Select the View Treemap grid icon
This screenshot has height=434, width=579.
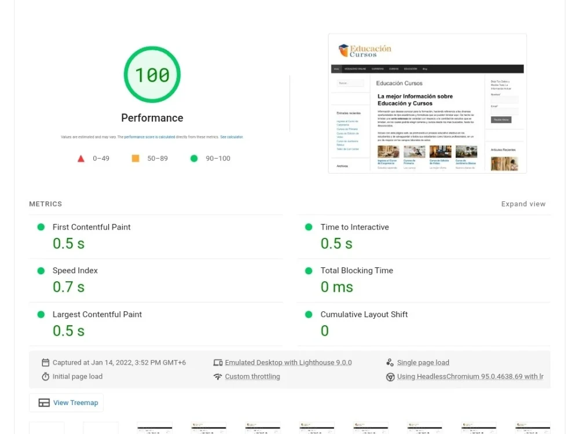click(43, 402)
